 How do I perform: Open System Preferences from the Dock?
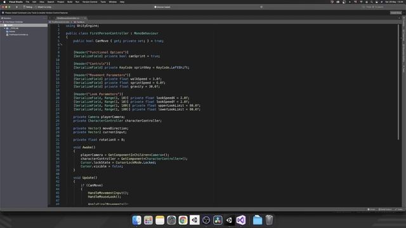click(x=171, y=220)
